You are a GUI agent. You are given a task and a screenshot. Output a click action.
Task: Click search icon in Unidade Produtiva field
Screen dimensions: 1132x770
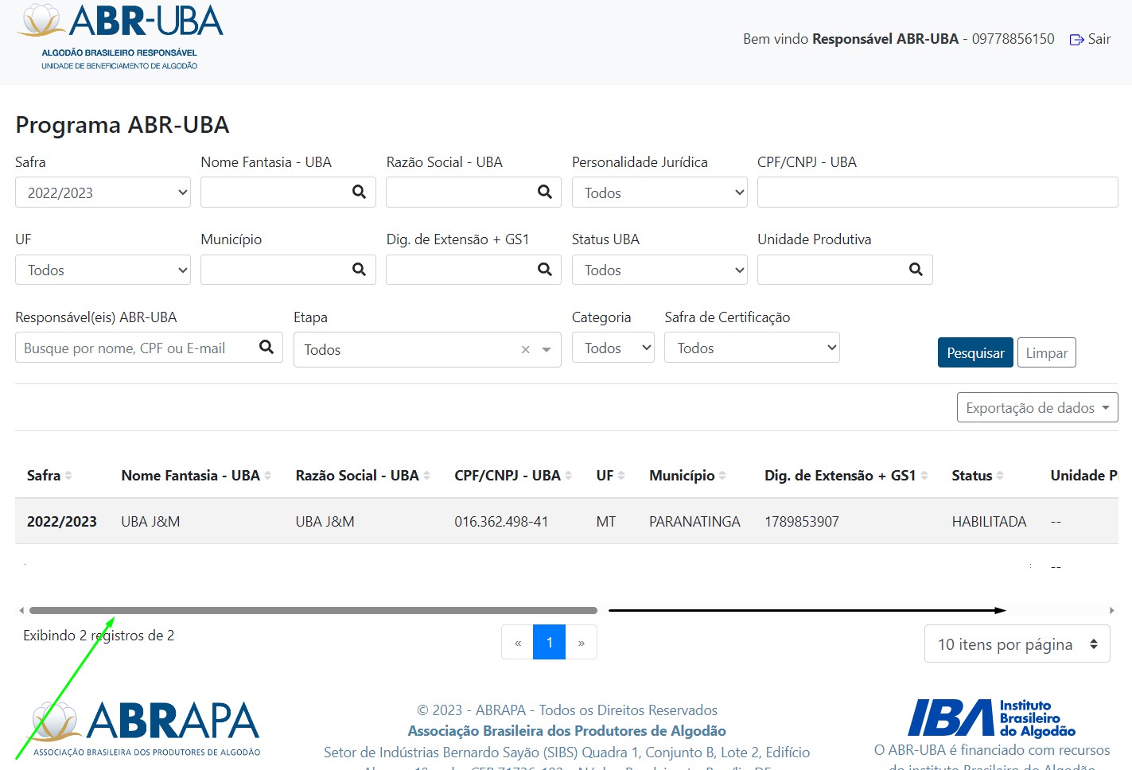coord(916,270)
